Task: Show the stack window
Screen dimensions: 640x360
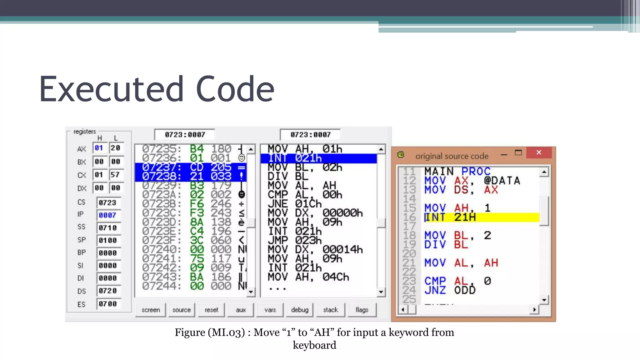Action: pyautogui.click(x=330, y=310)
